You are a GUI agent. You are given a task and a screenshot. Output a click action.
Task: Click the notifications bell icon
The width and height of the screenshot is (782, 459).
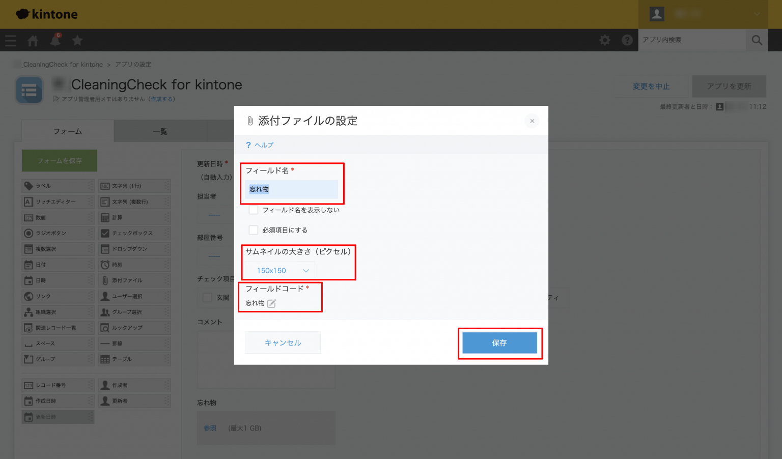pos(55,40)
